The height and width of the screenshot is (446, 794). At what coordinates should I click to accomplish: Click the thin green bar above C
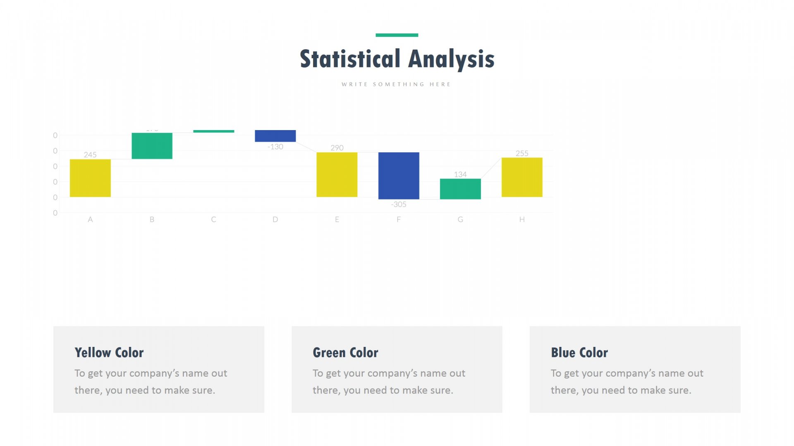click(213, 131)
